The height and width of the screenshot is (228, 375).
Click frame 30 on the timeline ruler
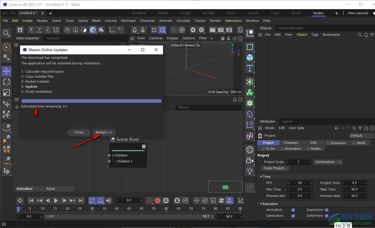pos(92,209)
